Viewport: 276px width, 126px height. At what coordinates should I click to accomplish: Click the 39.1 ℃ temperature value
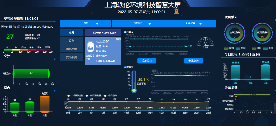pyautogui.click(x=144, y=80)
